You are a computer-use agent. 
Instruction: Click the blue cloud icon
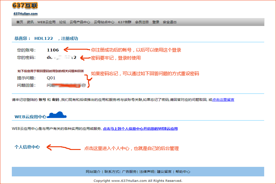(57, 115)
